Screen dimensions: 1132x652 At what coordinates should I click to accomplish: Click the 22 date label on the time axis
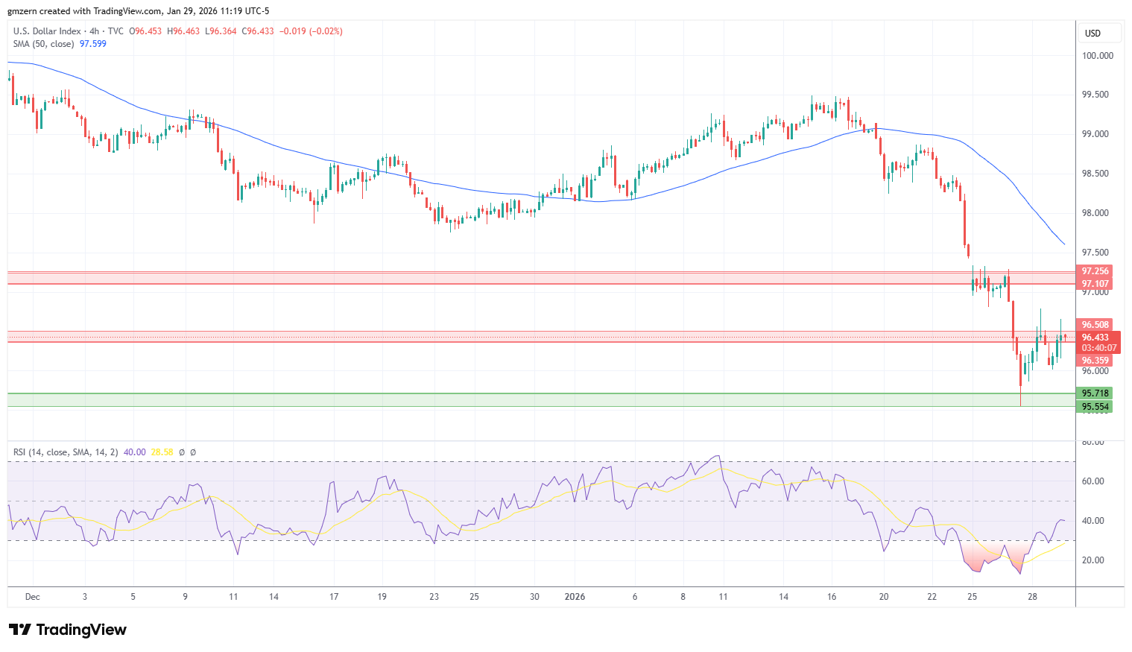point(932,597)
